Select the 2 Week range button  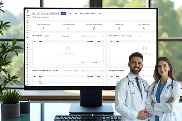click(75, 13)
